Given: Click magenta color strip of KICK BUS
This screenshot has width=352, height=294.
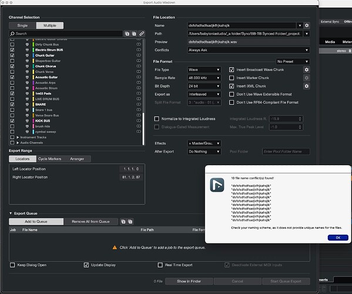Looking at the screenshot, I should point(33,121).
